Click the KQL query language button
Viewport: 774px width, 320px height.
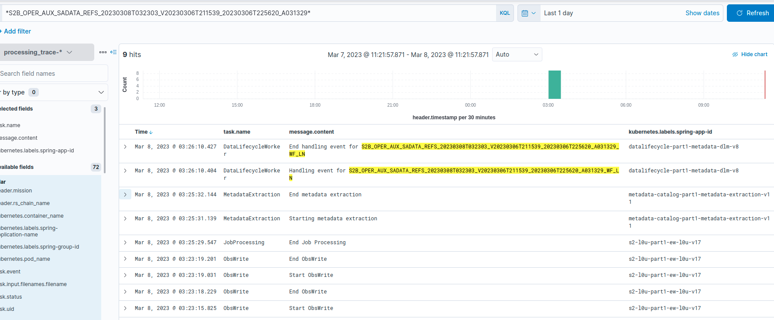coord(505,13)
